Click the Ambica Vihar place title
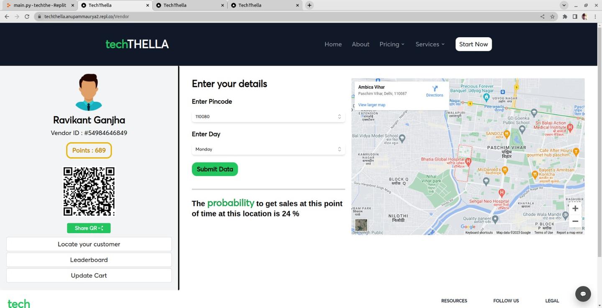The height and width of the screenshot is (308, 602). (x=371, y=87)
